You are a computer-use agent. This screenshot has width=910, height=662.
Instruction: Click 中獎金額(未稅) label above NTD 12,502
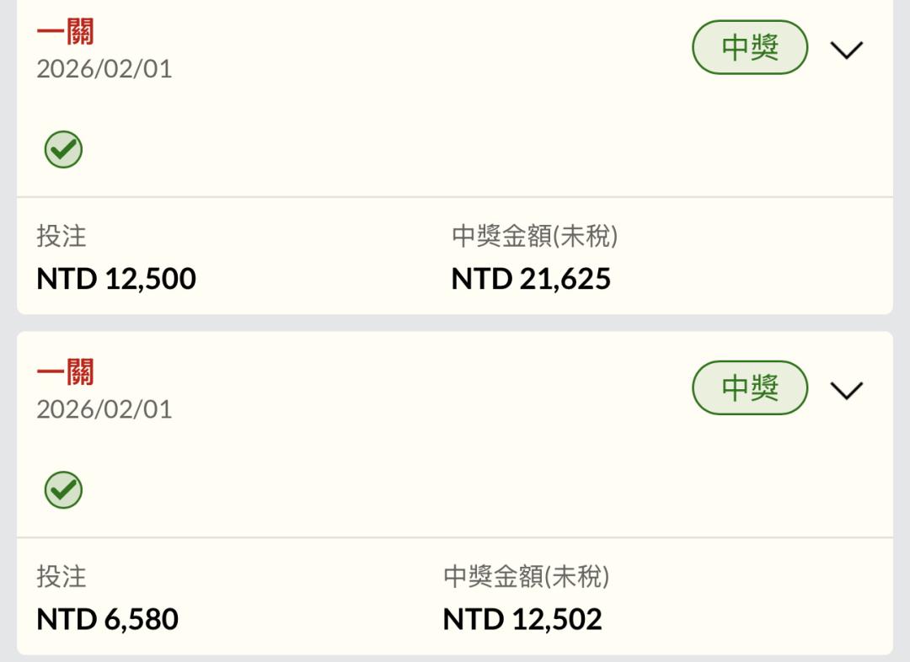click(x=526, y=577)
